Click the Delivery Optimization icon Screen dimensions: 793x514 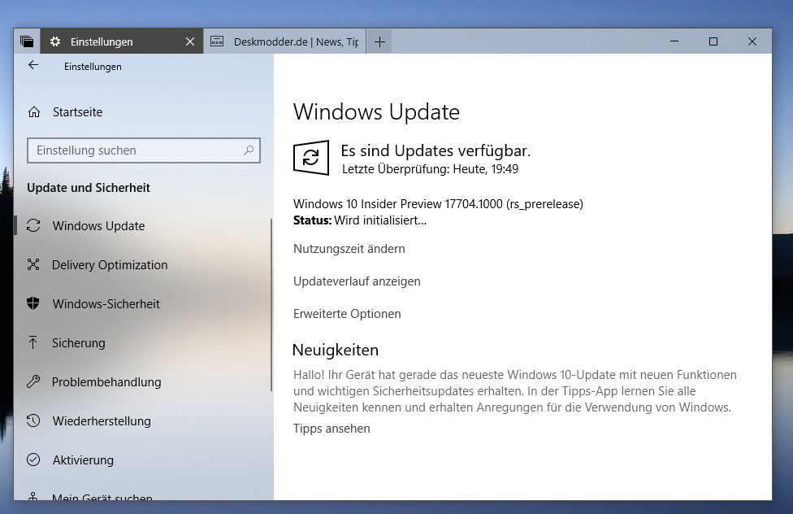coord(33,264)
